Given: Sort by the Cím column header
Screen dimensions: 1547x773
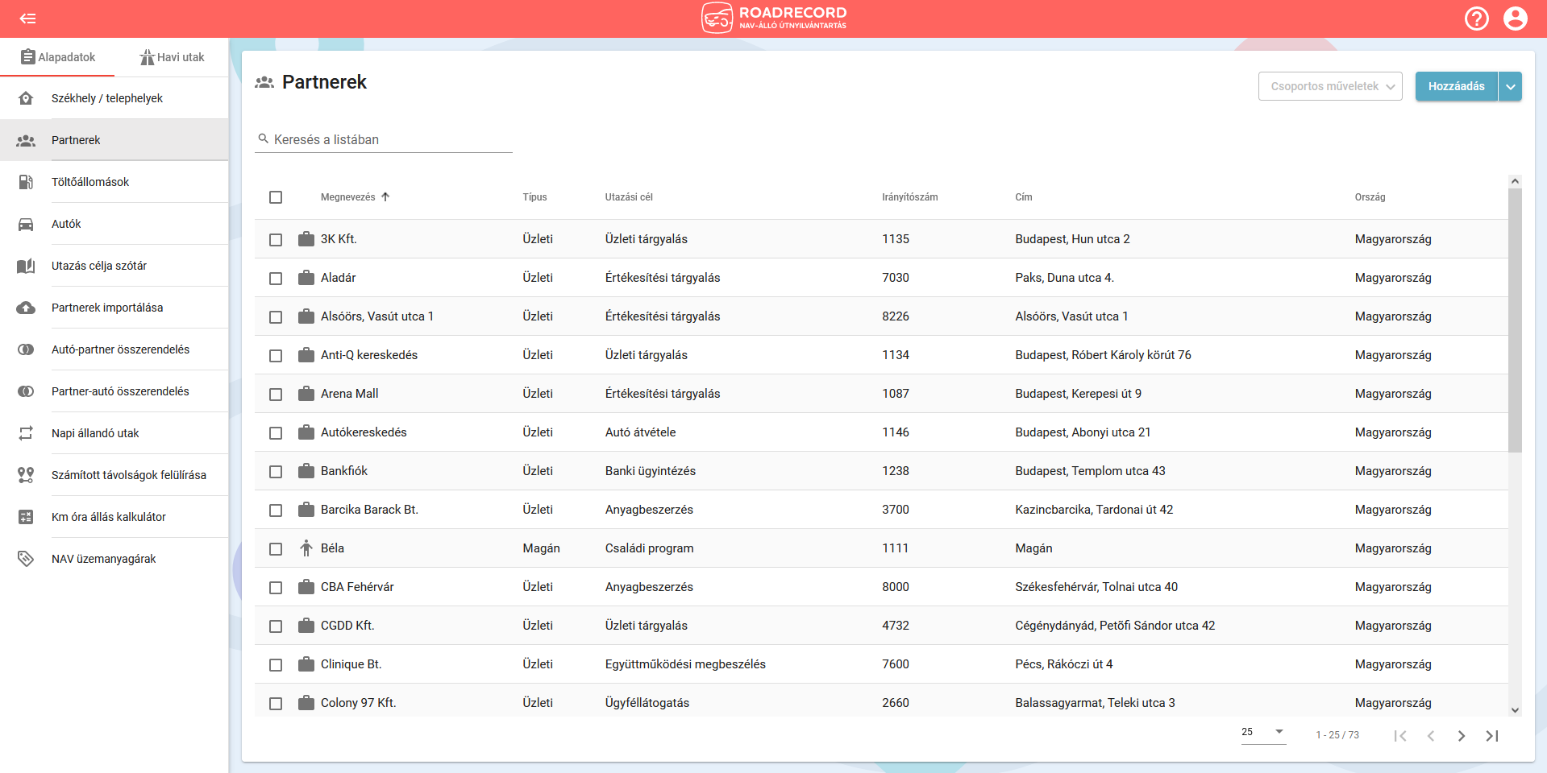Looking at the screenshot, I should (1024, 197).
